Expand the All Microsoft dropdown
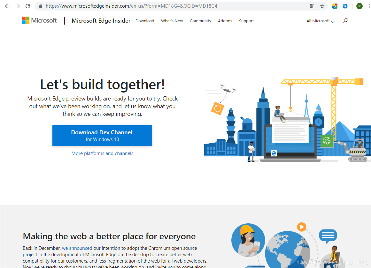The width and height of the screenshot is (371, 268). pyautogui.click(x=321, y=21)
